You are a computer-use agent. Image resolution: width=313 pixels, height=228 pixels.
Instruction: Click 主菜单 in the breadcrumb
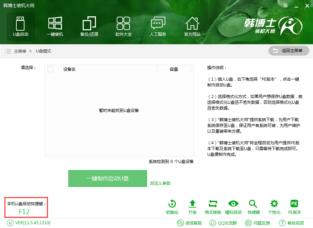tap(20, 51)
